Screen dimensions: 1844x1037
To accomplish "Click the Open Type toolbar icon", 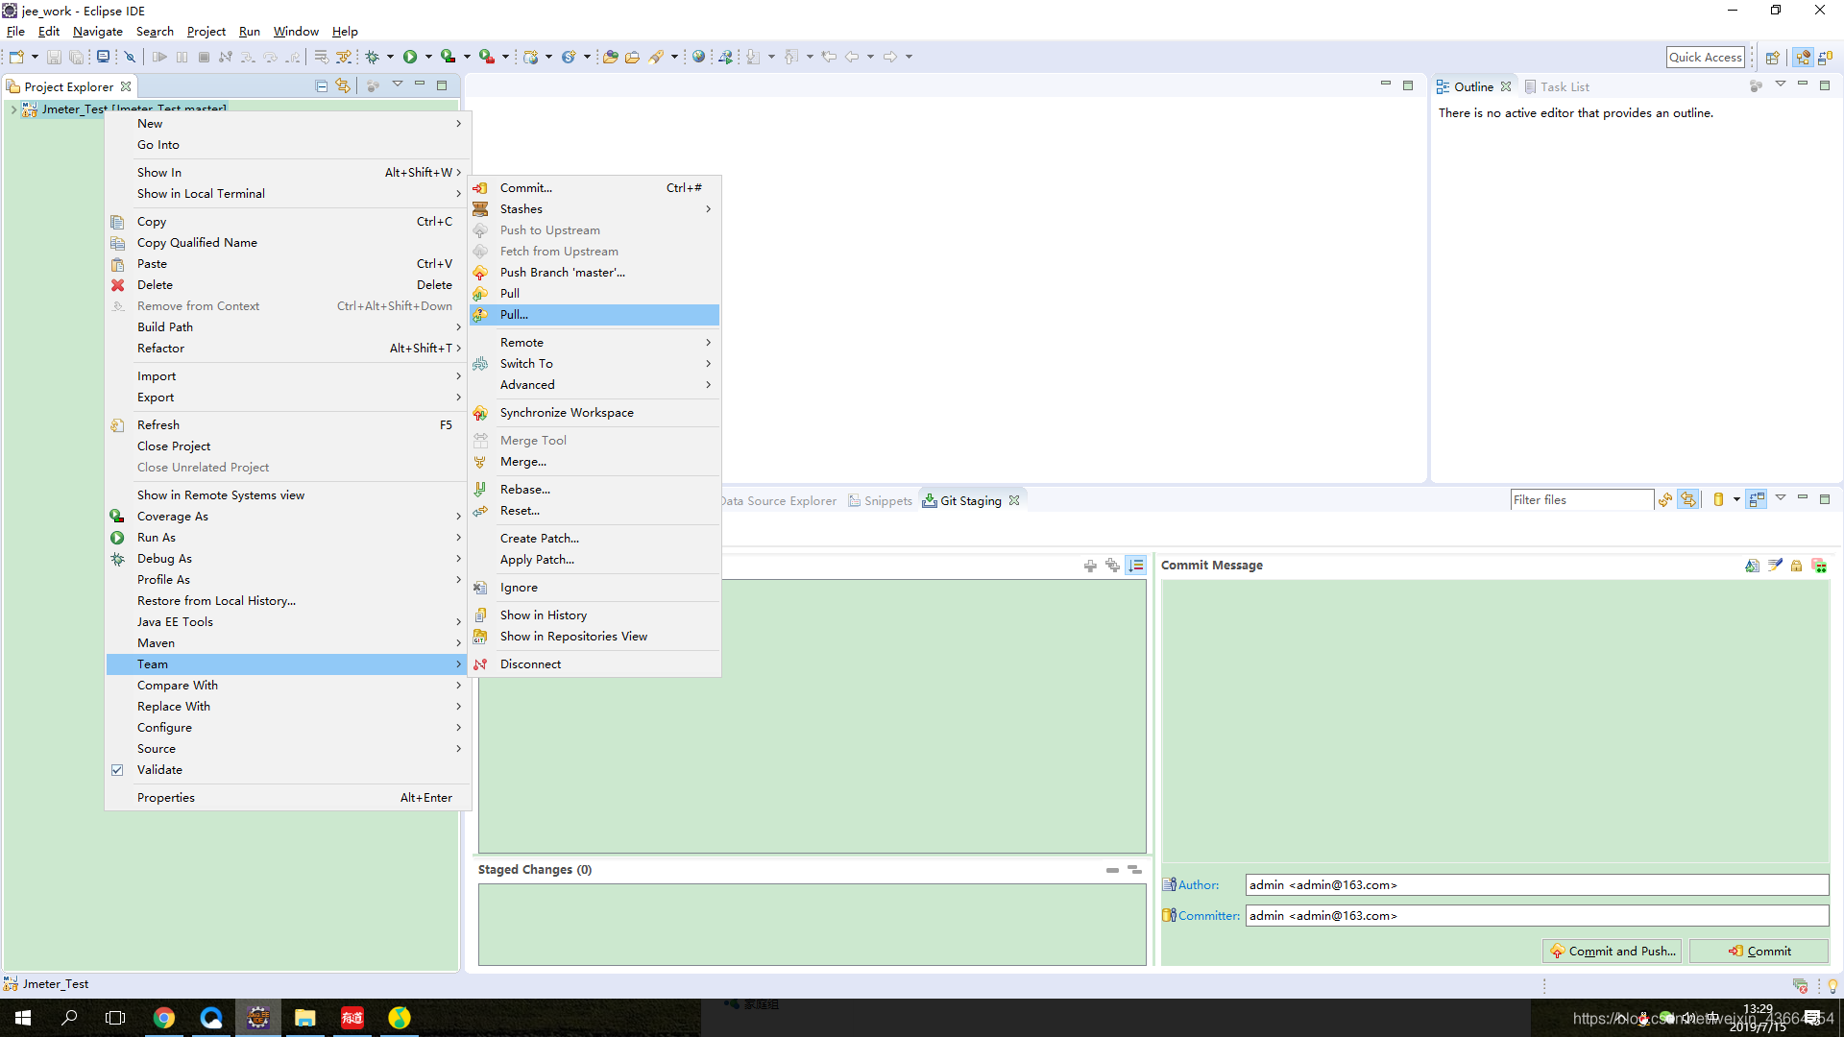I will (x=610, y=57).
